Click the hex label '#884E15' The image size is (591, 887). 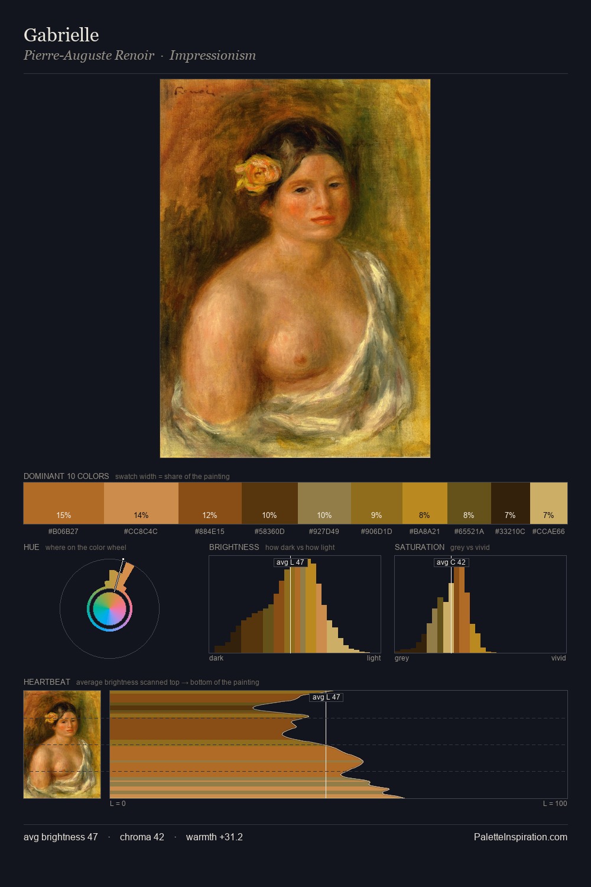tap(210, 532)
